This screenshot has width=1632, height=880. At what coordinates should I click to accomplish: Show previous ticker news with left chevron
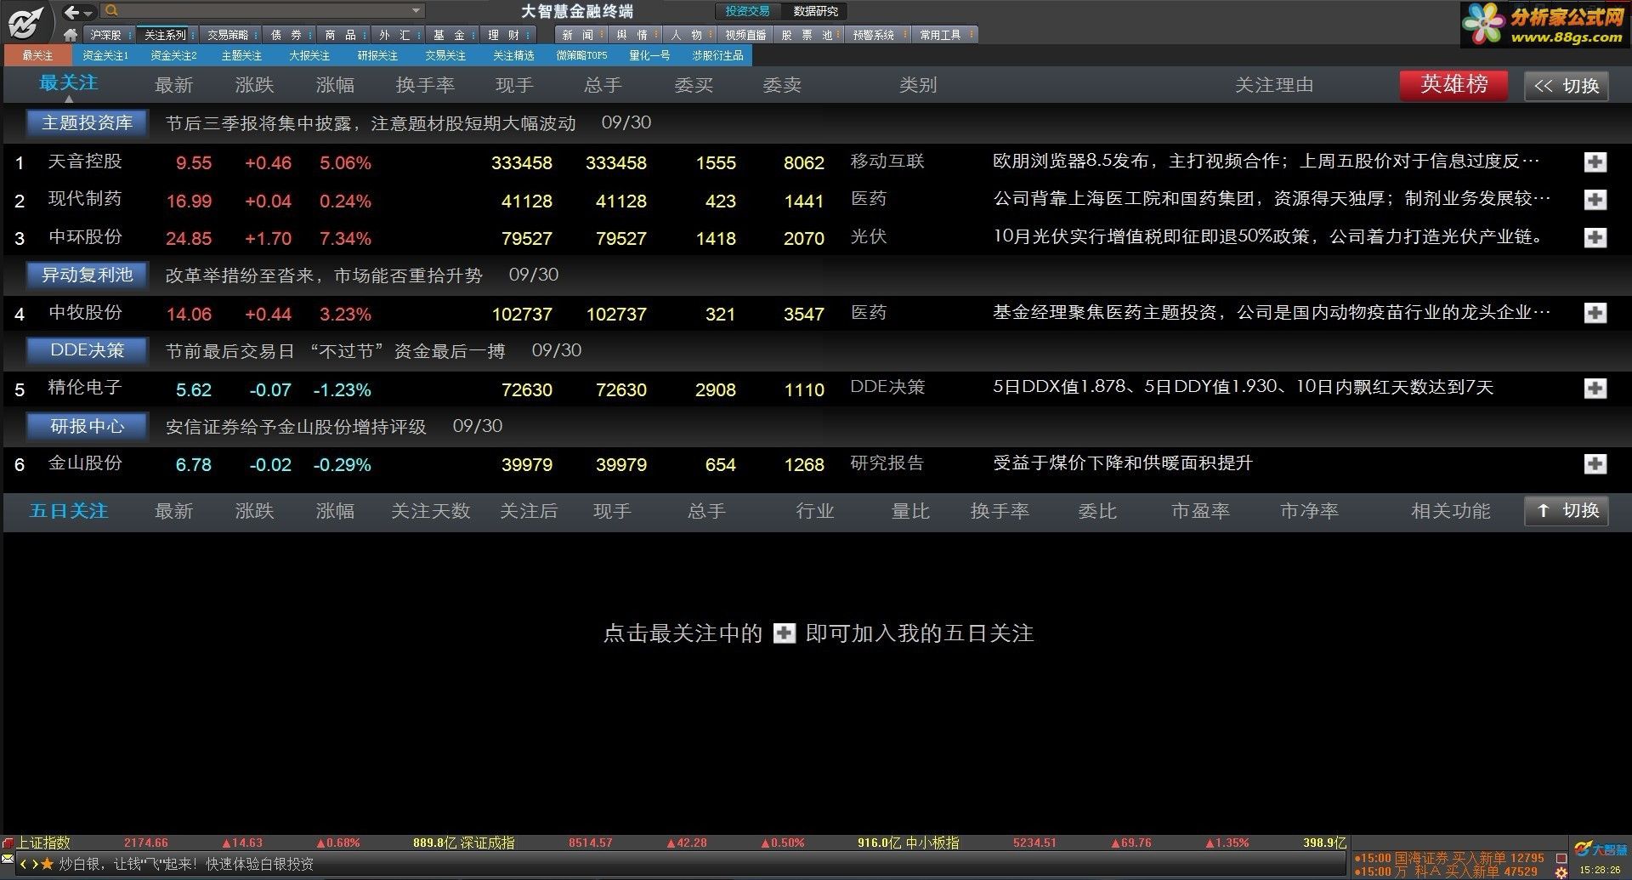pyautogui.click(x=24, y=864)
